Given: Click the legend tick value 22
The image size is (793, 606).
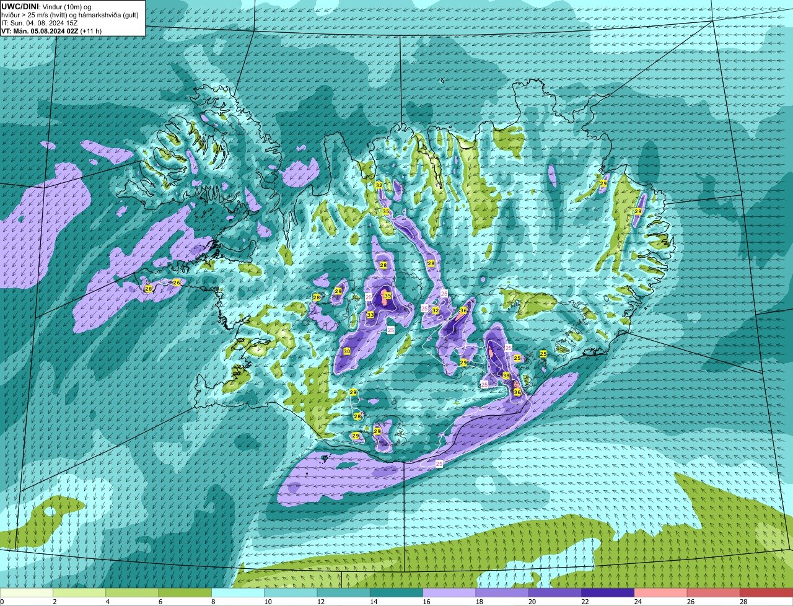Looking at the screenshot, I should pyautogui.click(x=585, y=602).
